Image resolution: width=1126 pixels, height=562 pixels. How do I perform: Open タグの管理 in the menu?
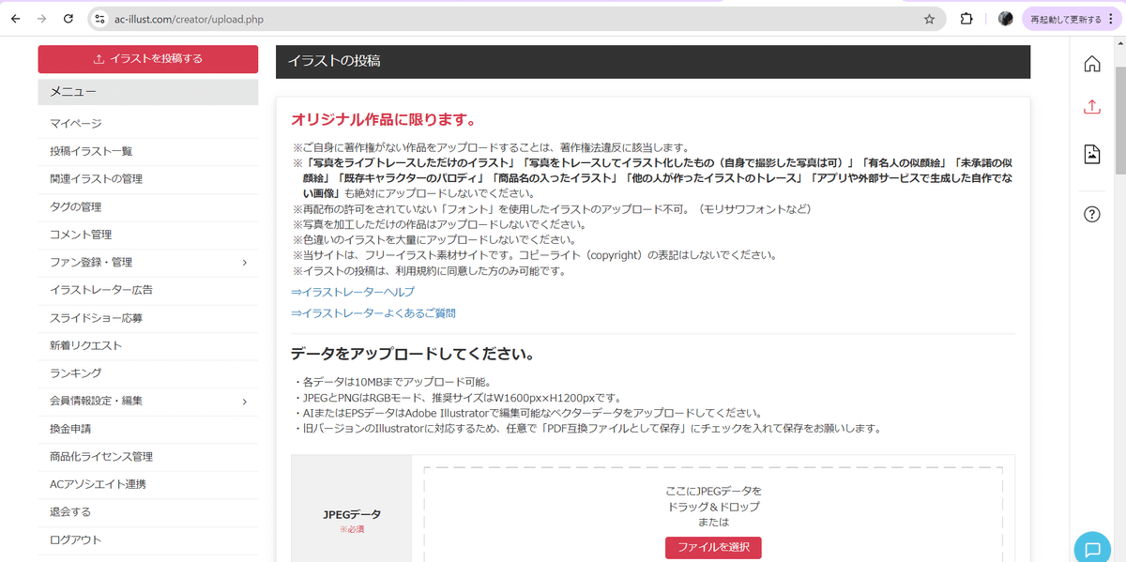coord(148,206)
